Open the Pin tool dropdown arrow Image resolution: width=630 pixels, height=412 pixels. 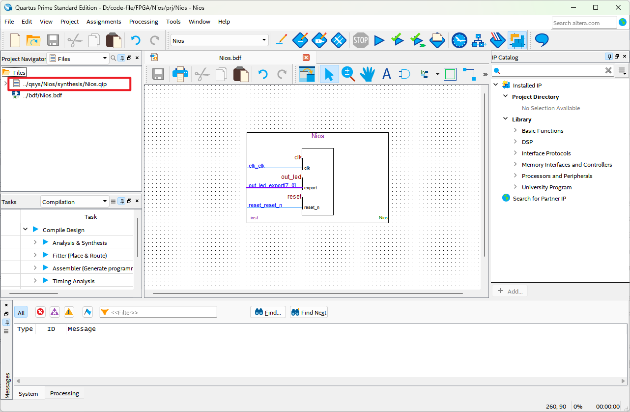[437, 75]
